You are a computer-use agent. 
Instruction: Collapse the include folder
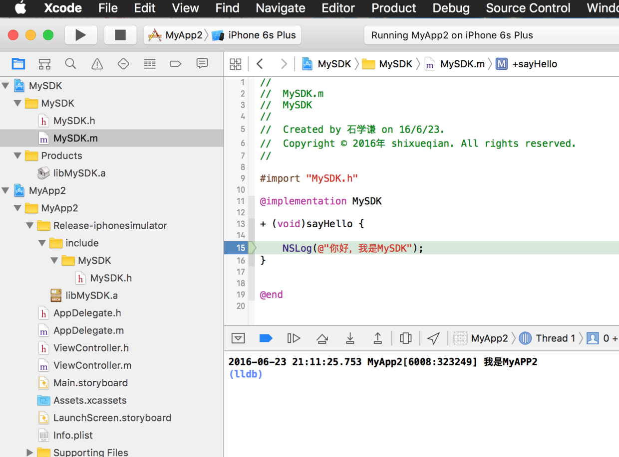point(42,243)
